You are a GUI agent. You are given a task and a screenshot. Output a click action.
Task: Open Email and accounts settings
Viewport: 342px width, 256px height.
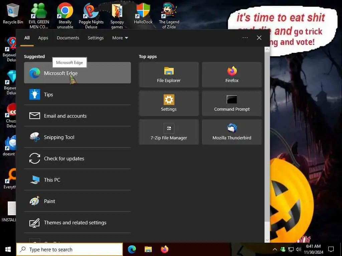point(77,116)
